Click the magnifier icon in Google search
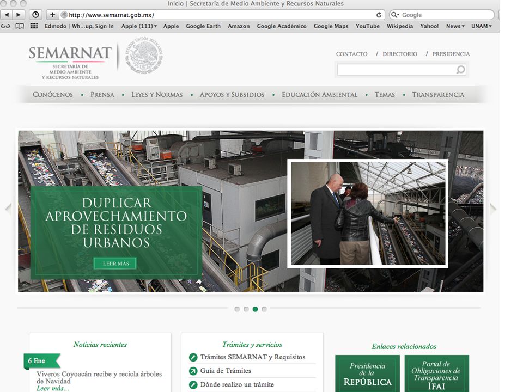This screenshot has height=392, width=523. click(394, 15)
